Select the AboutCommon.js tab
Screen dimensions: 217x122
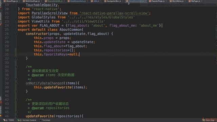click(136, 1)
